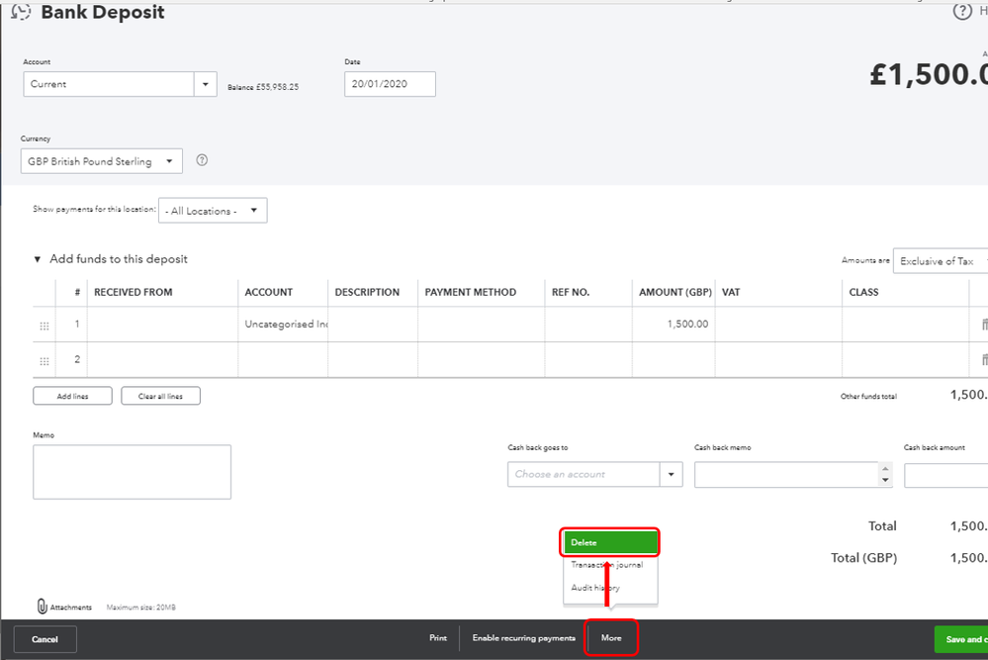This screenshot has width=988, height=660.
Task: Collapse the Add funds to this deposit section
Action: 38,259
